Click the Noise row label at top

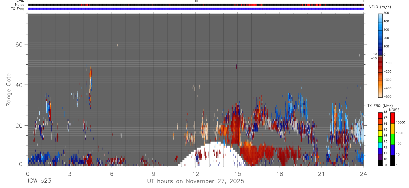(x=19, y=5)
